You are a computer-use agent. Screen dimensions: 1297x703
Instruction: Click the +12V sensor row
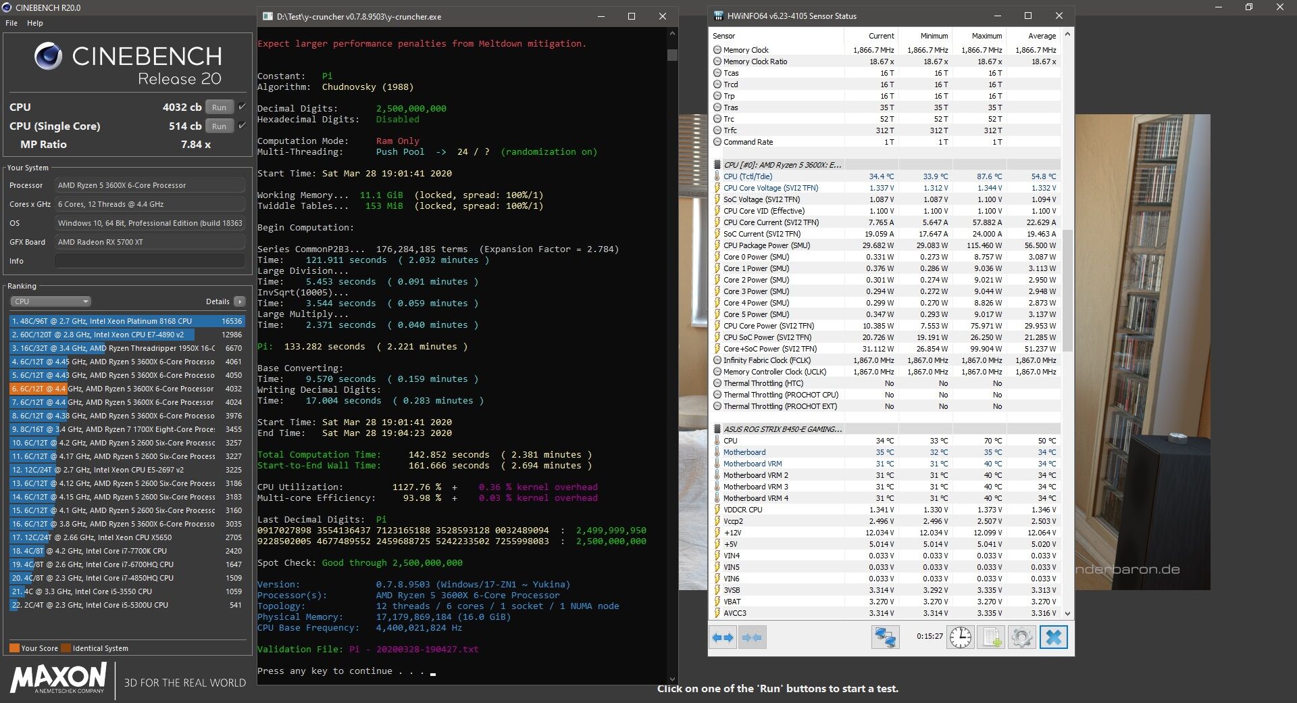tap(886, 533)
